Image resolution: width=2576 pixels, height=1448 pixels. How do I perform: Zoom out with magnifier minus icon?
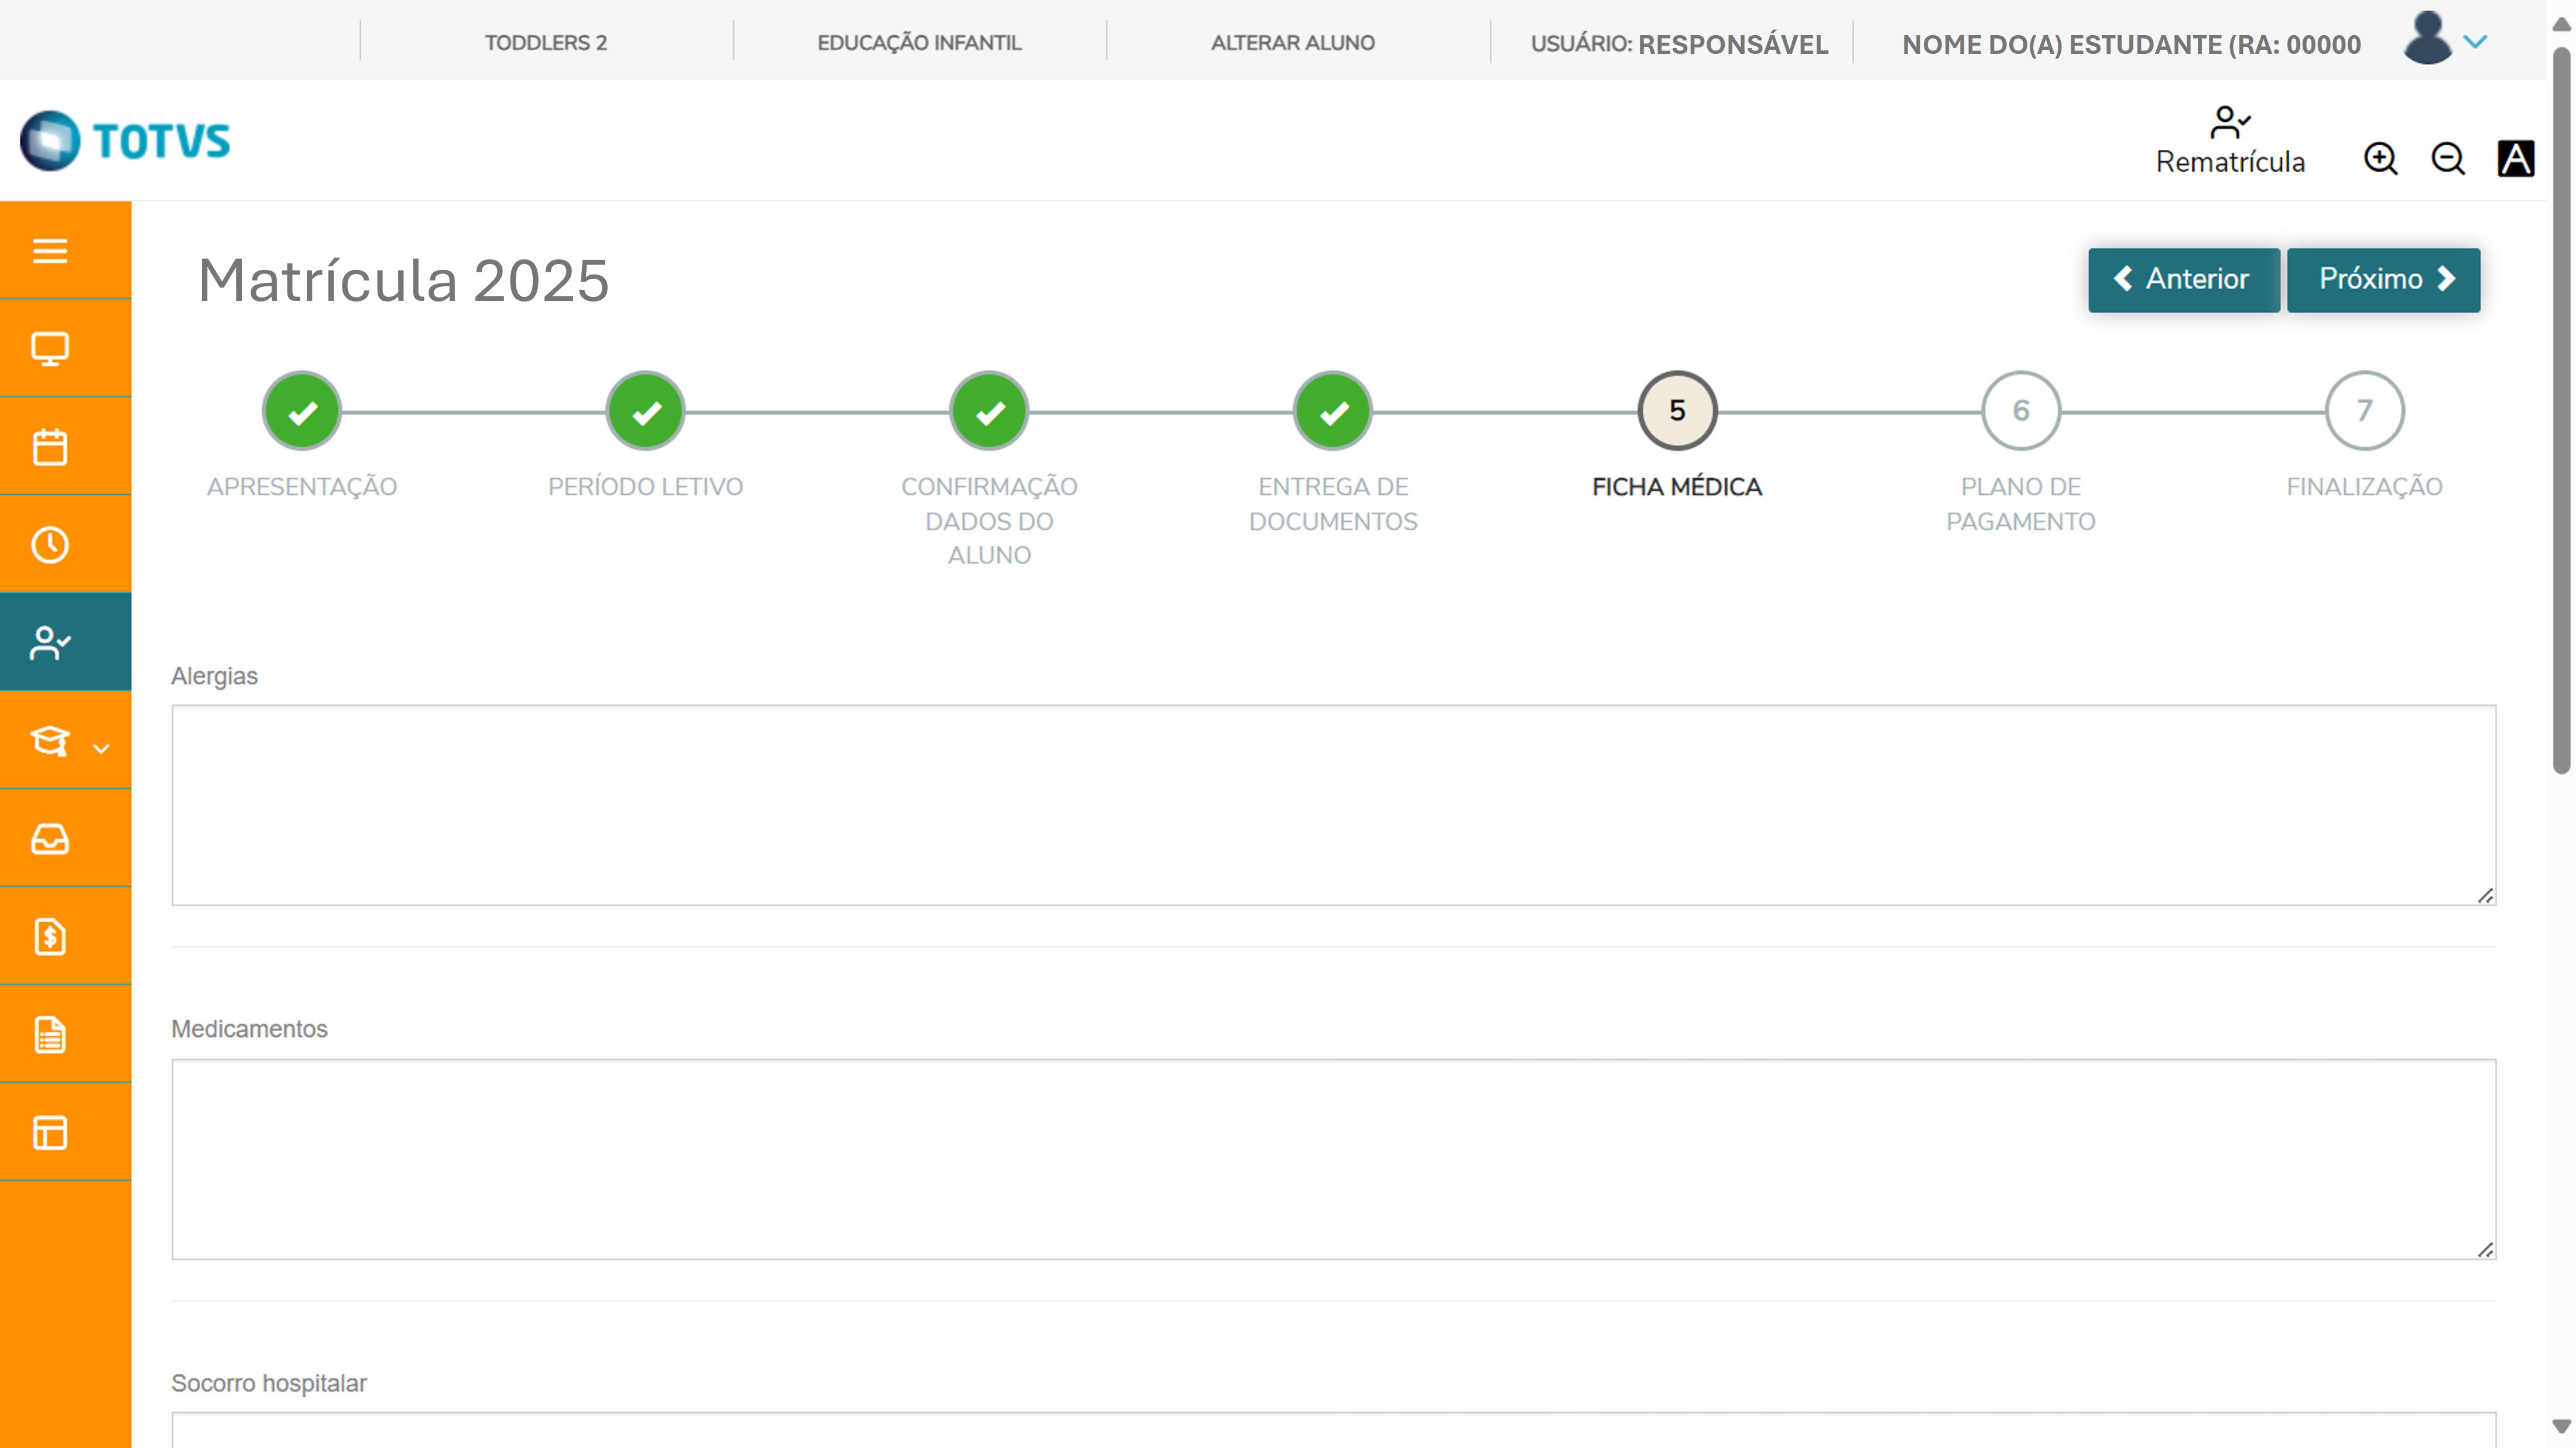point(2447,159)
